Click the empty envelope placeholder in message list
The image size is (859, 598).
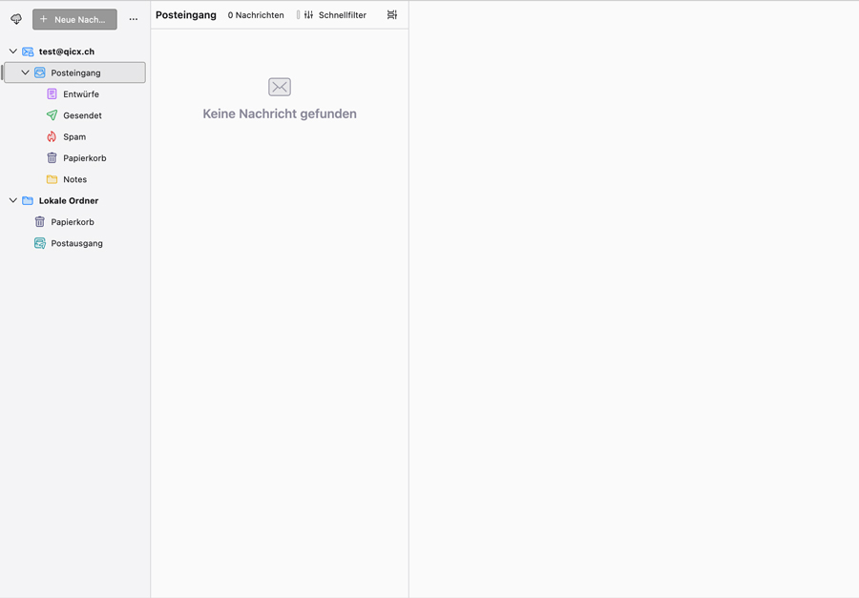280,87
